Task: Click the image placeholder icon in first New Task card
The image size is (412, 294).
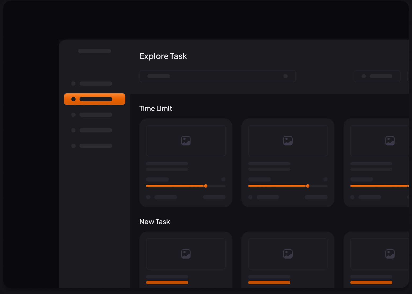Action: [186, 254]
